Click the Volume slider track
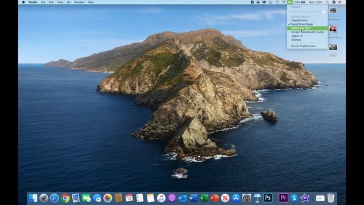Image resolution: width=364 pixels, height=205 pixels. pyautogui.click(x=308, y=11)
